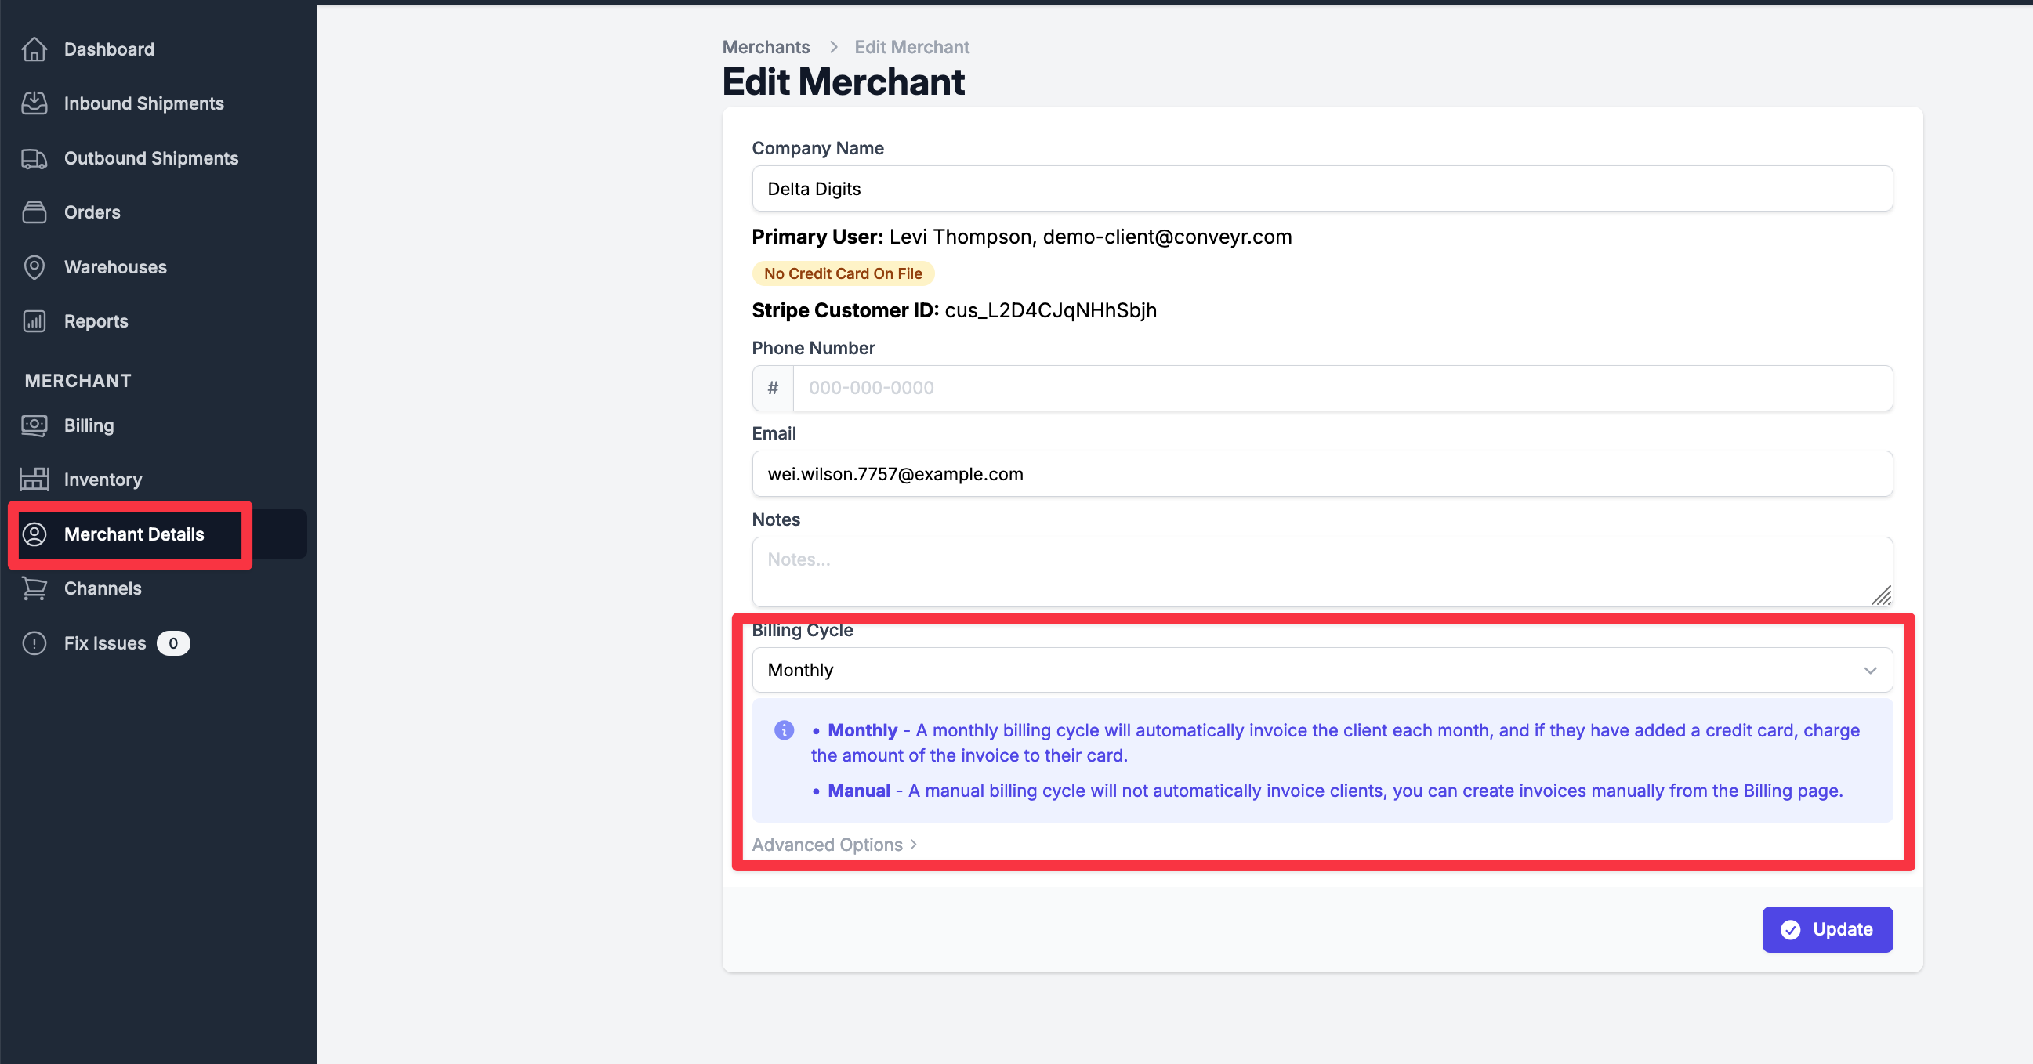The image size is (2033, 1064).
Task: Click the Fix Issues alert icon
Action: 34,642
